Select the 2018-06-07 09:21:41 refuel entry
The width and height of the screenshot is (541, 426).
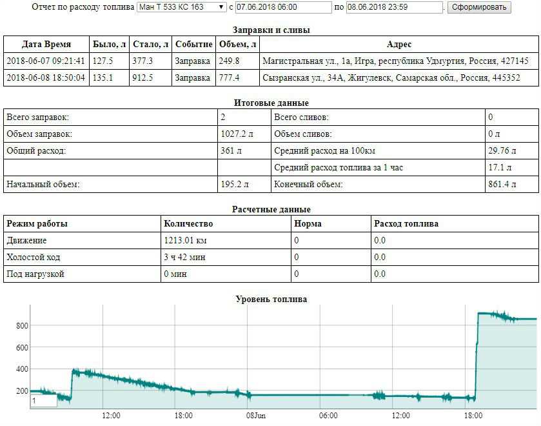click(46, 61)
